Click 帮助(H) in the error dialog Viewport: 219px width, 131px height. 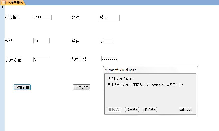pyautogui.click(x=185, y=109)
